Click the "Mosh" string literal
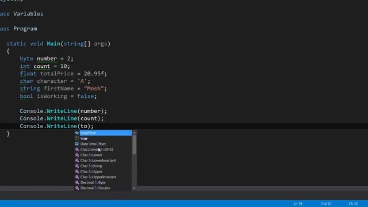 pos(94,89)
